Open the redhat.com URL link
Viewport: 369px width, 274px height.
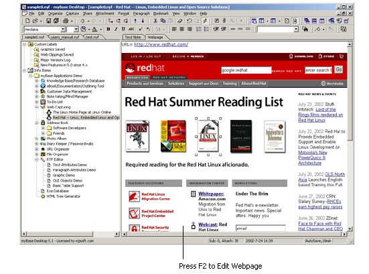coord(161,44)
